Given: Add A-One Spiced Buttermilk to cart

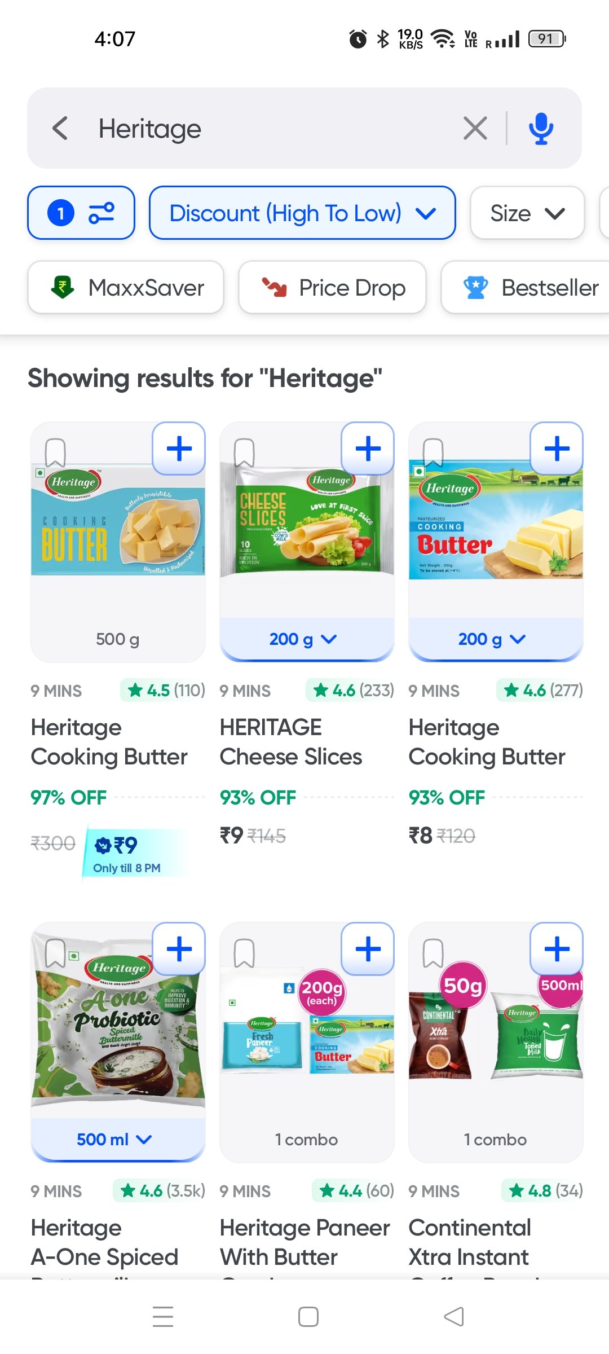Looking at the screenshot, I should tap(179, 949).
